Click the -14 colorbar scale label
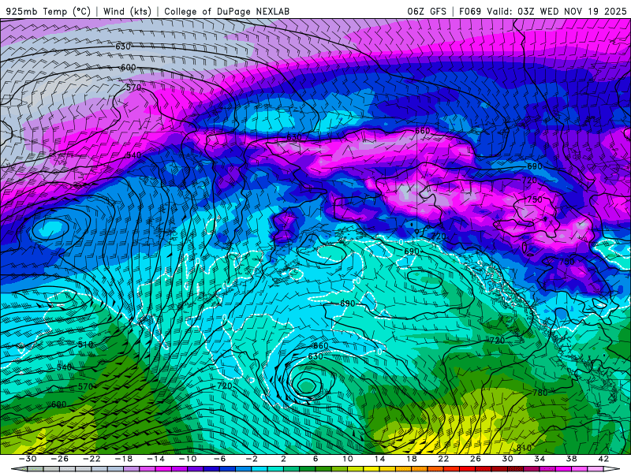 point(155,459)
